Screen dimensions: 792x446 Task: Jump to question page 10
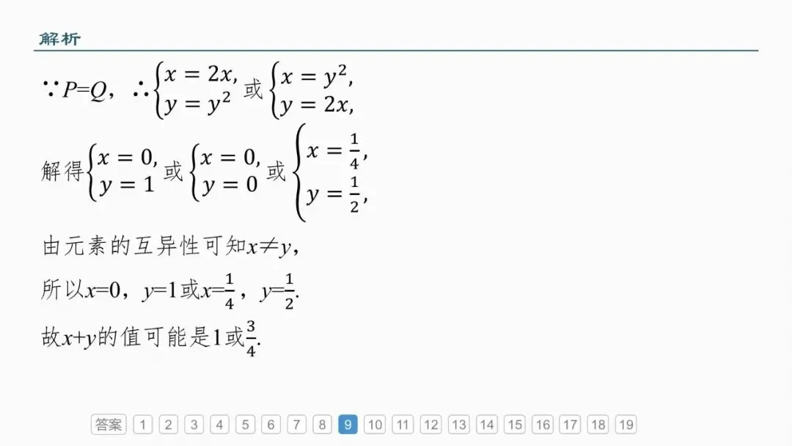[x=375, y=424]
